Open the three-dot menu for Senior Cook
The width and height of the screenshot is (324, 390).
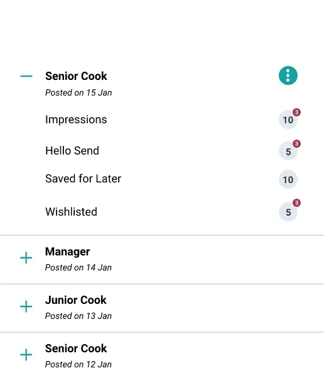[x=288, y=75]
